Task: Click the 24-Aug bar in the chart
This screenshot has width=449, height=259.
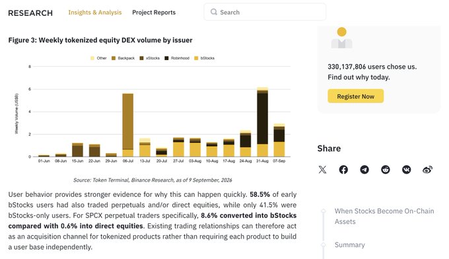Action: (246, 143)
